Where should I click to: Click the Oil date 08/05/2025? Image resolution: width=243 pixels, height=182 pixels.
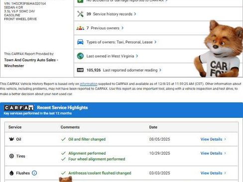(159, 139)
